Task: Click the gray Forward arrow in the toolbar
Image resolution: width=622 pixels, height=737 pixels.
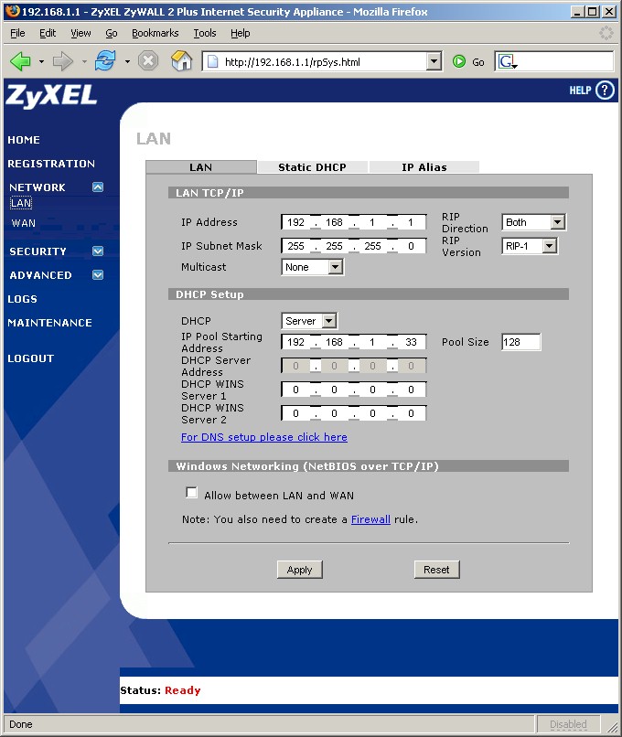Action: click(62, 61)
